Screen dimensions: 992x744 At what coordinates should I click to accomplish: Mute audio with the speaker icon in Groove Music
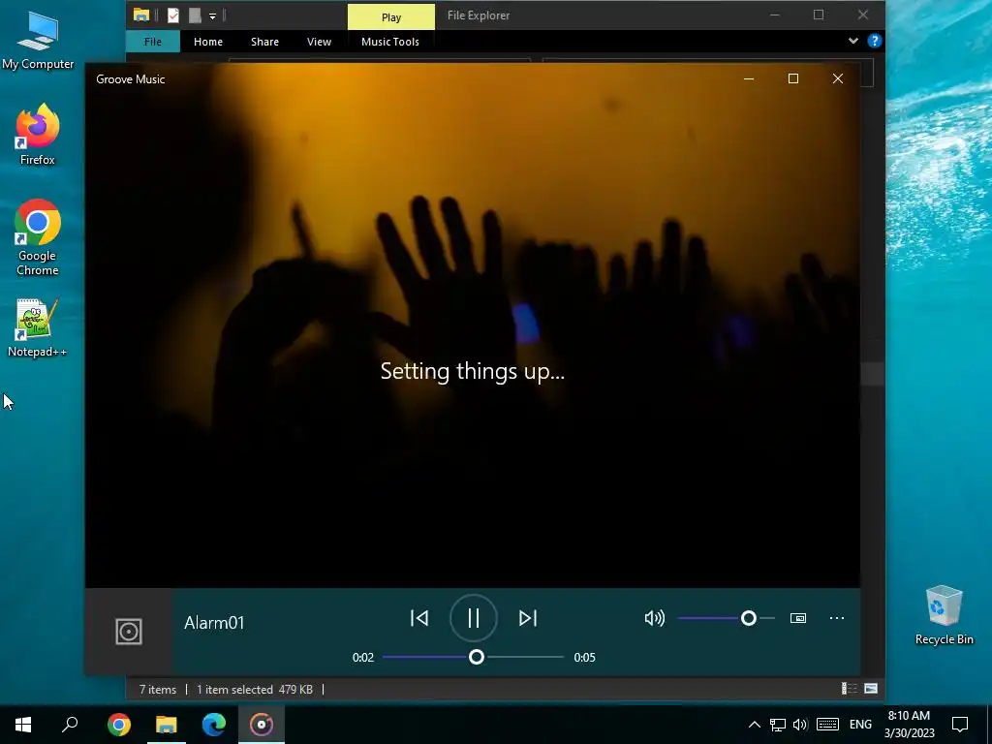coord(654,618)
